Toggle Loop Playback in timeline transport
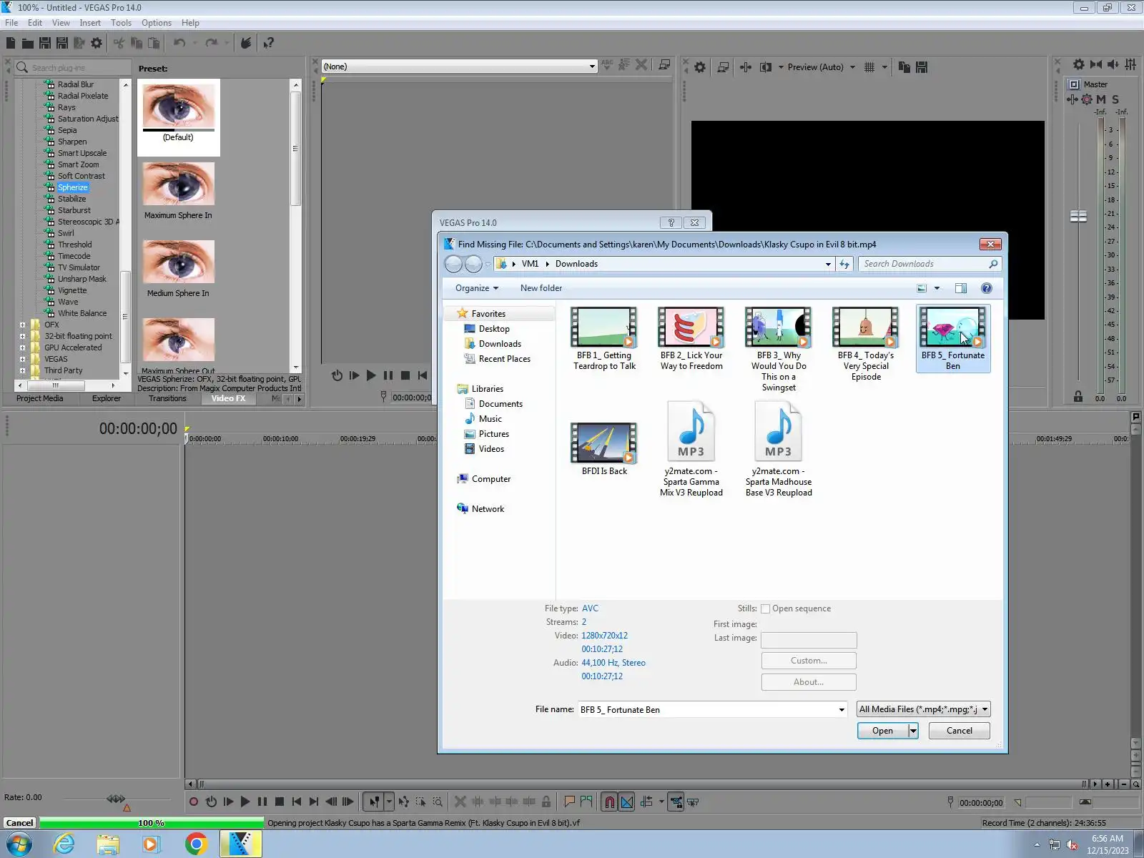The width and height of the screenshot is (1144, 858). click(x=211, y=802)
